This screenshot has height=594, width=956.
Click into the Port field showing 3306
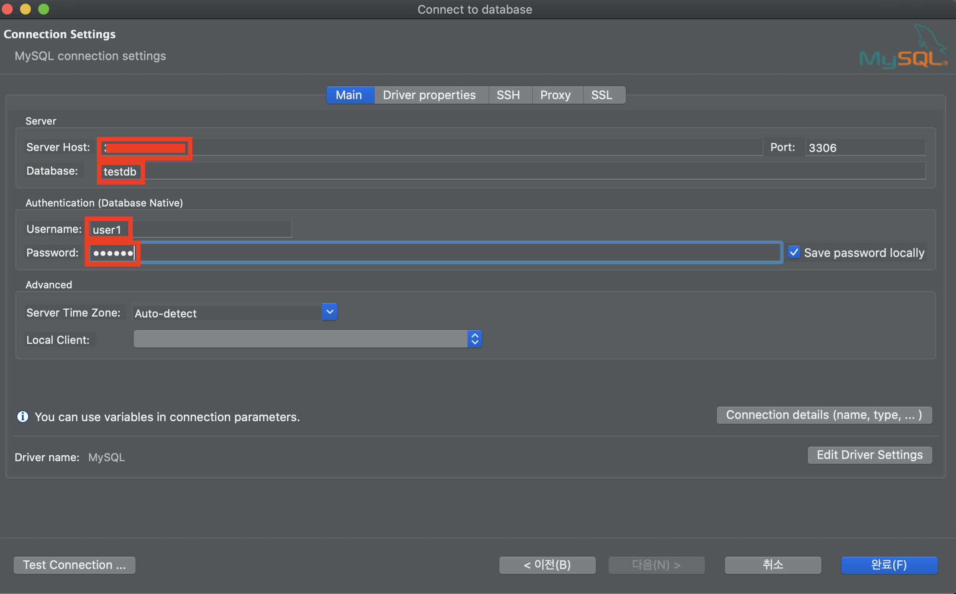coord(864,148)
